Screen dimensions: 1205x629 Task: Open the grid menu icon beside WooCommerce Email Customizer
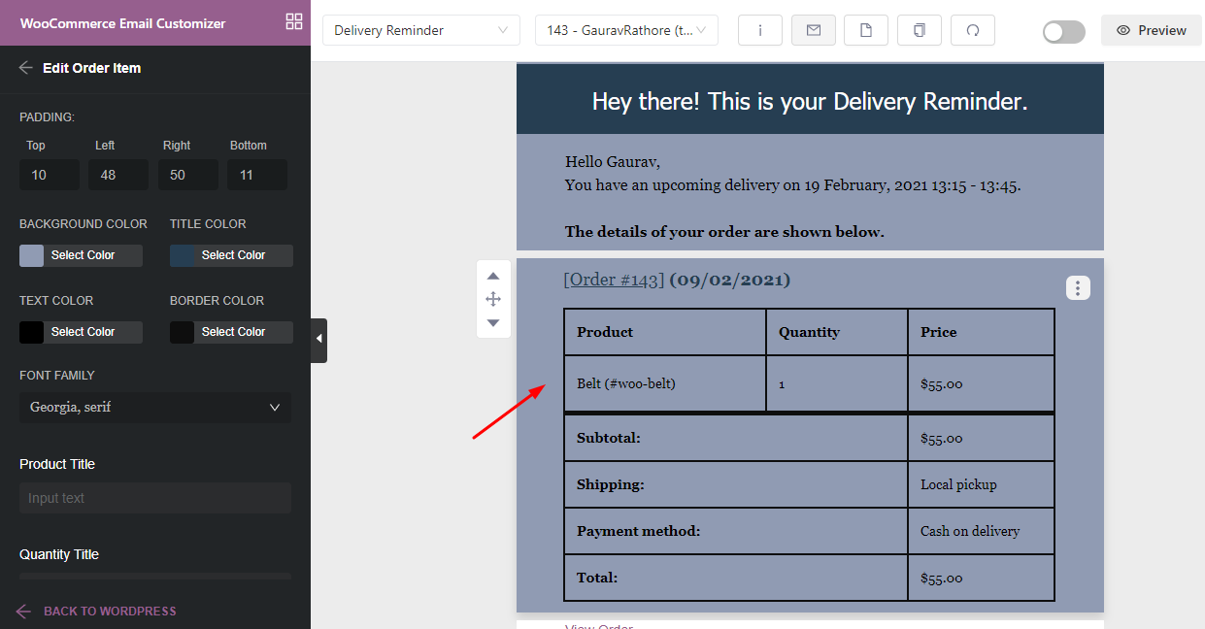pos(294,21)
